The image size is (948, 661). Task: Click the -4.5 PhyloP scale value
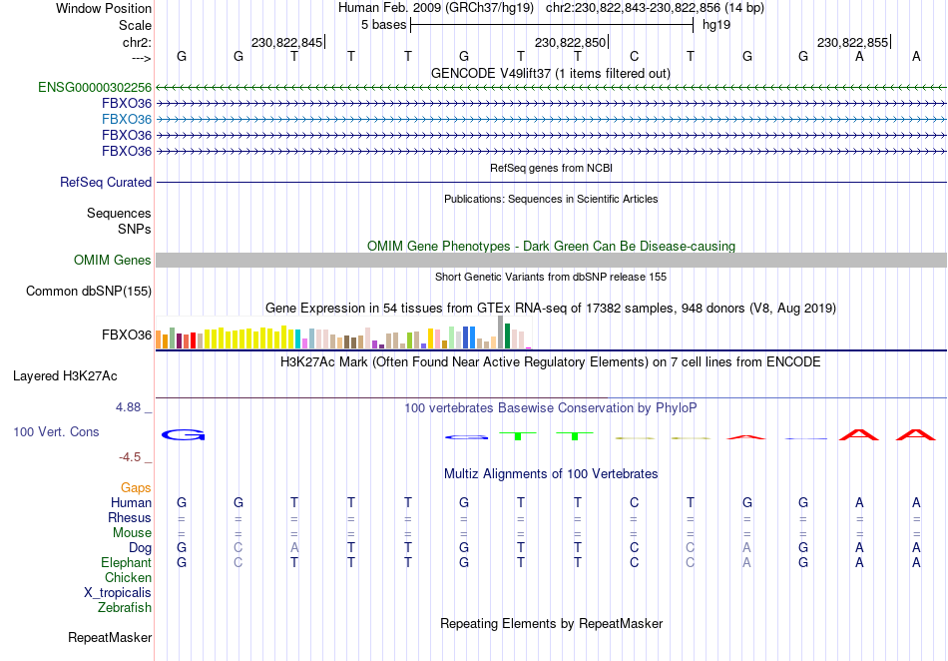[x=130, y=457]
